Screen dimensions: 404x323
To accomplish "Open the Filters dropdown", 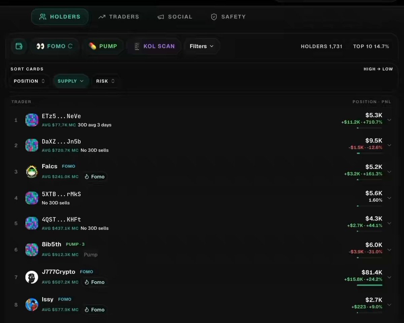I will (x=202, y=46).
